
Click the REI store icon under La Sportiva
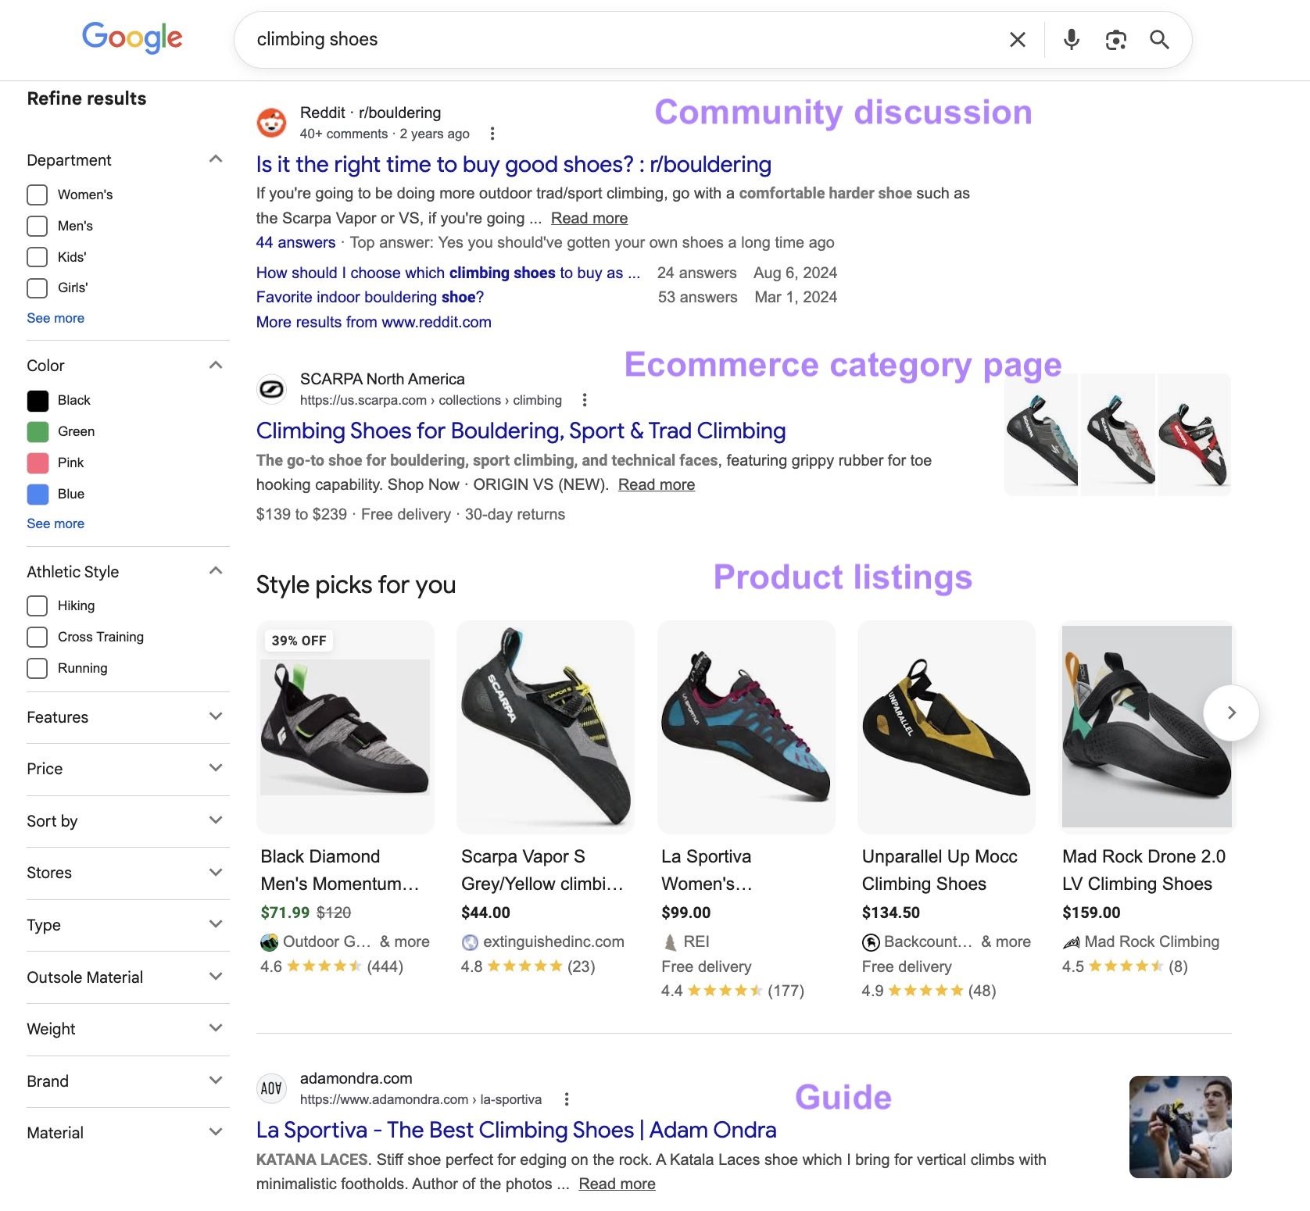[x=670, y=941]
